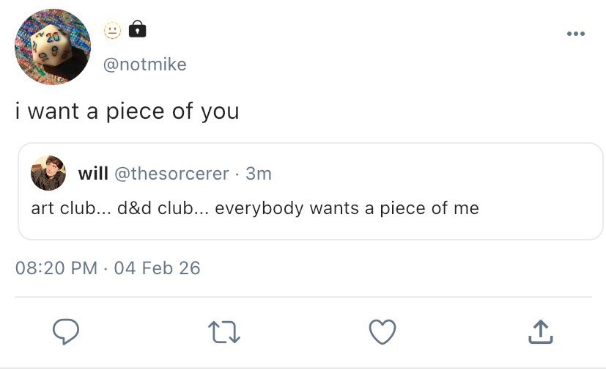Click "everybody wants a piece of me" phrase
The image size is (606, 371).
pyautogui.click(x=347, y=208)
